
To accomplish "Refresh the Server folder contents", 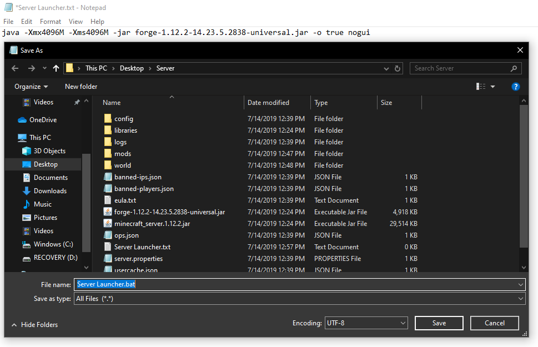I will point(398,68).
